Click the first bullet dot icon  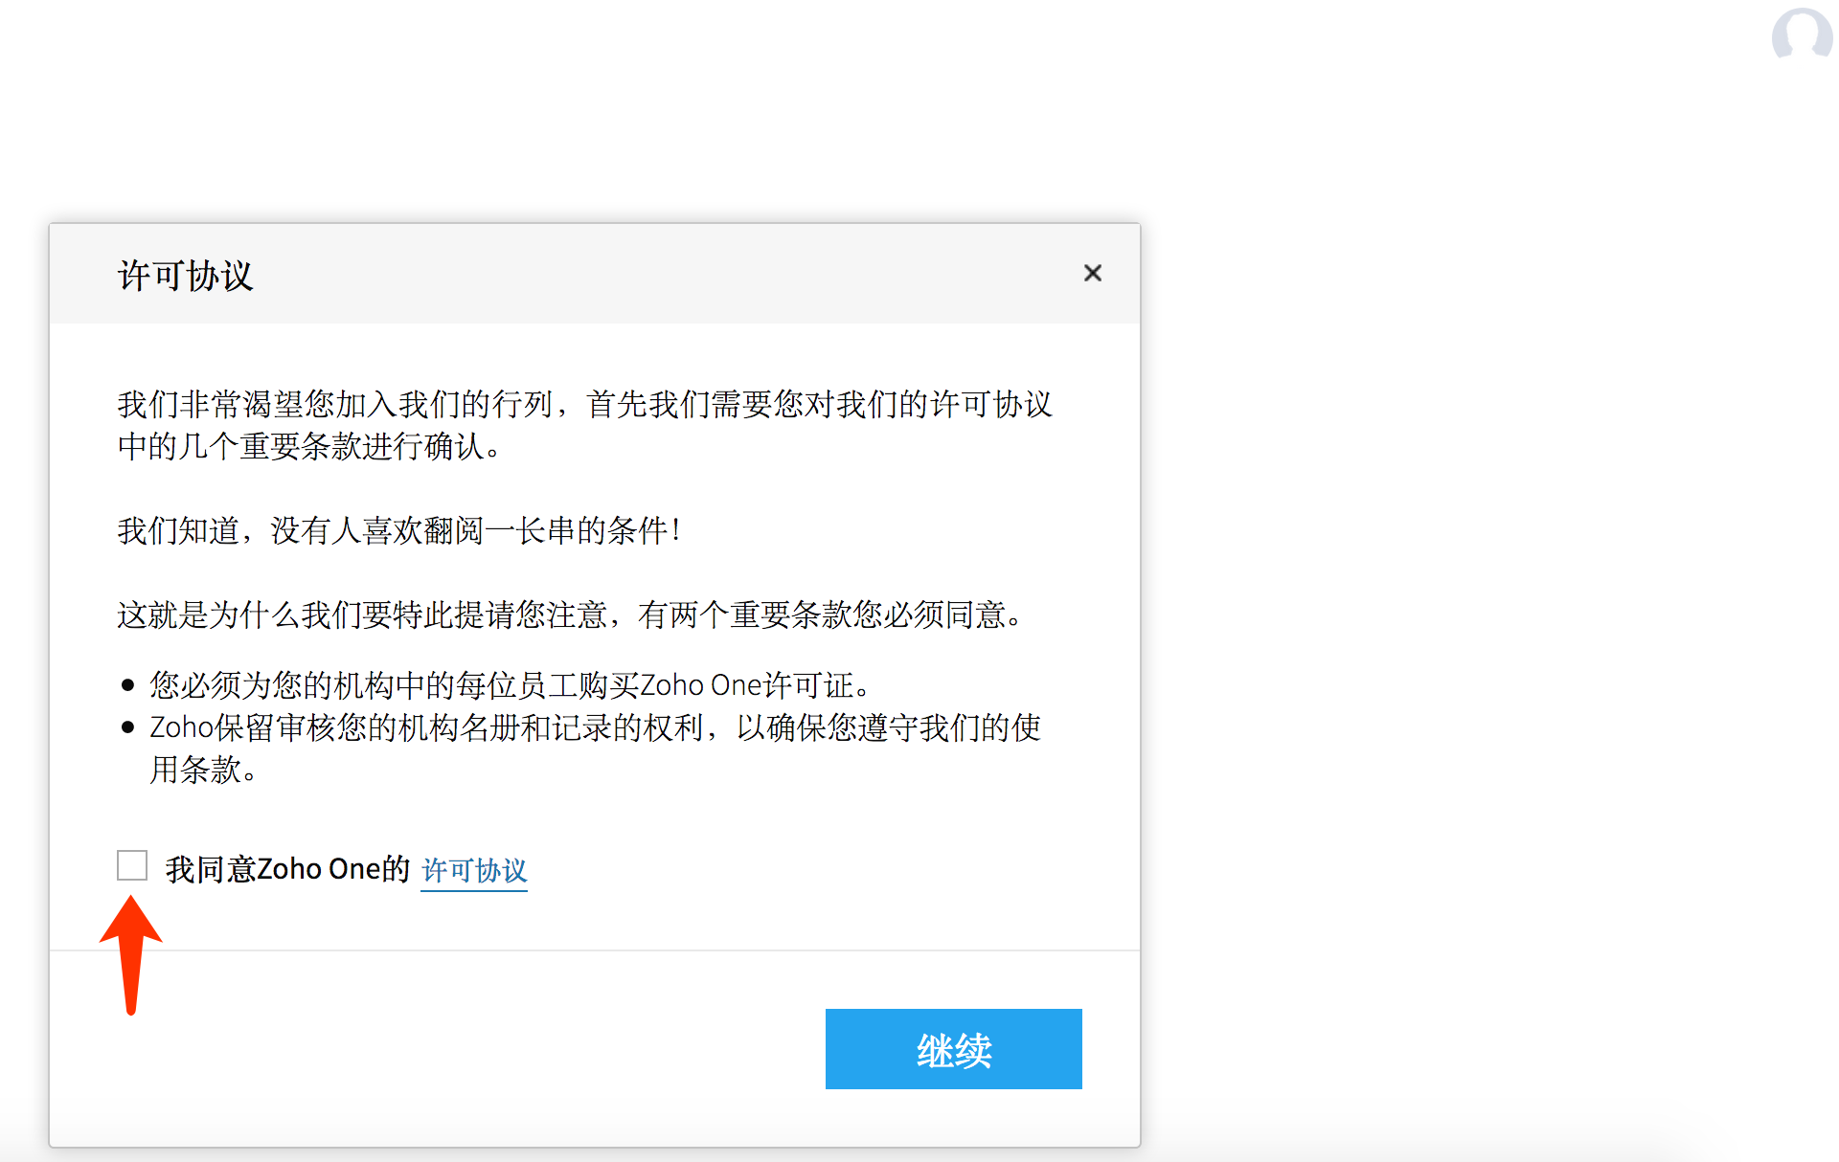click(127, 685)
